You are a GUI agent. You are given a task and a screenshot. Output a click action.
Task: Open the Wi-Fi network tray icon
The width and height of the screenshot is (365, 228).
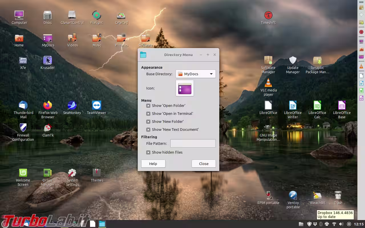(334, 224)
